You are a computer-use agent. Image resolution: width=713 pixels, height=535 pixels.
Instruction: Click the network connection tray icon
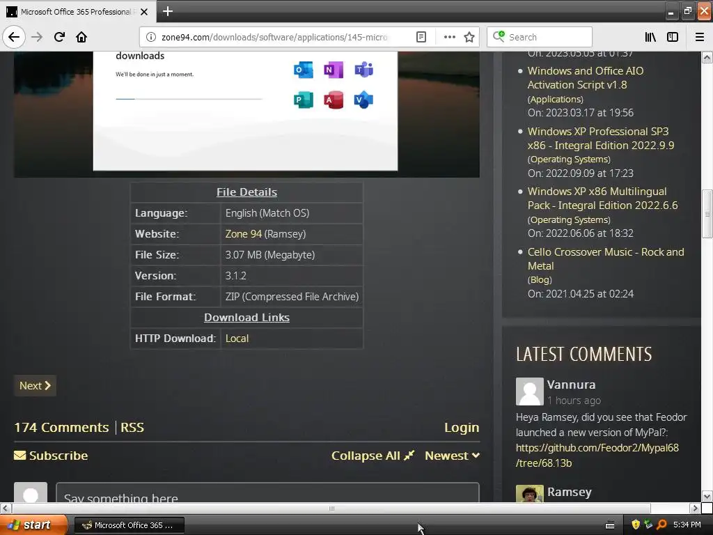[648, 525]
